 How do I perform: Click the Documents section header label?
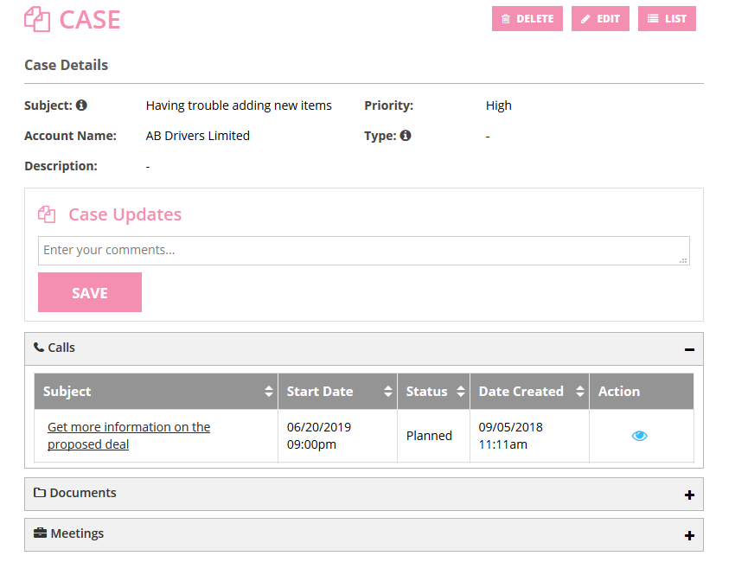[x=83, y=493]
